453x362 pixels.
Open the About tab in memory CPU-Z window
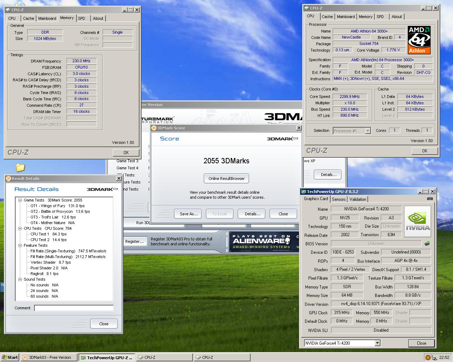coord(98,18)
